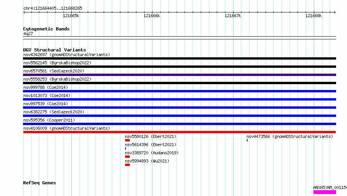Image resolution: width=347 pixels, height=196 pixels.
Task: Select the red nsv5994893 variant glyph
Action: click(x=127, y=165)
